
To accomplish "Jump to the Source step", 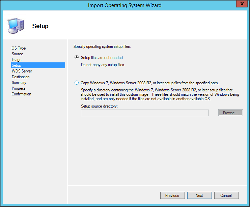I will [x=18, y=54].
